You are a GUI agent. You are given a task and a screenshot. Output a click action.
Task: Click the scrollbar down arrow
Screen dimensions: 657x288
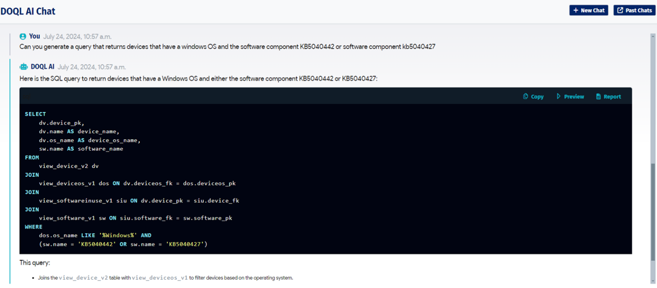[653, 281]
